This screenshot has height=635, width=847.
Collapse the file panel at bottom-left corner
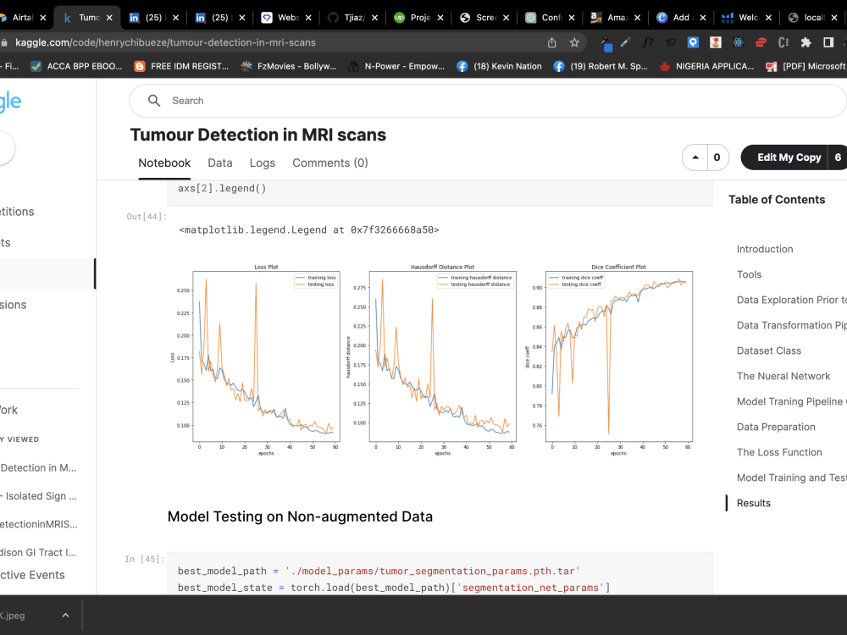(66, 616)
